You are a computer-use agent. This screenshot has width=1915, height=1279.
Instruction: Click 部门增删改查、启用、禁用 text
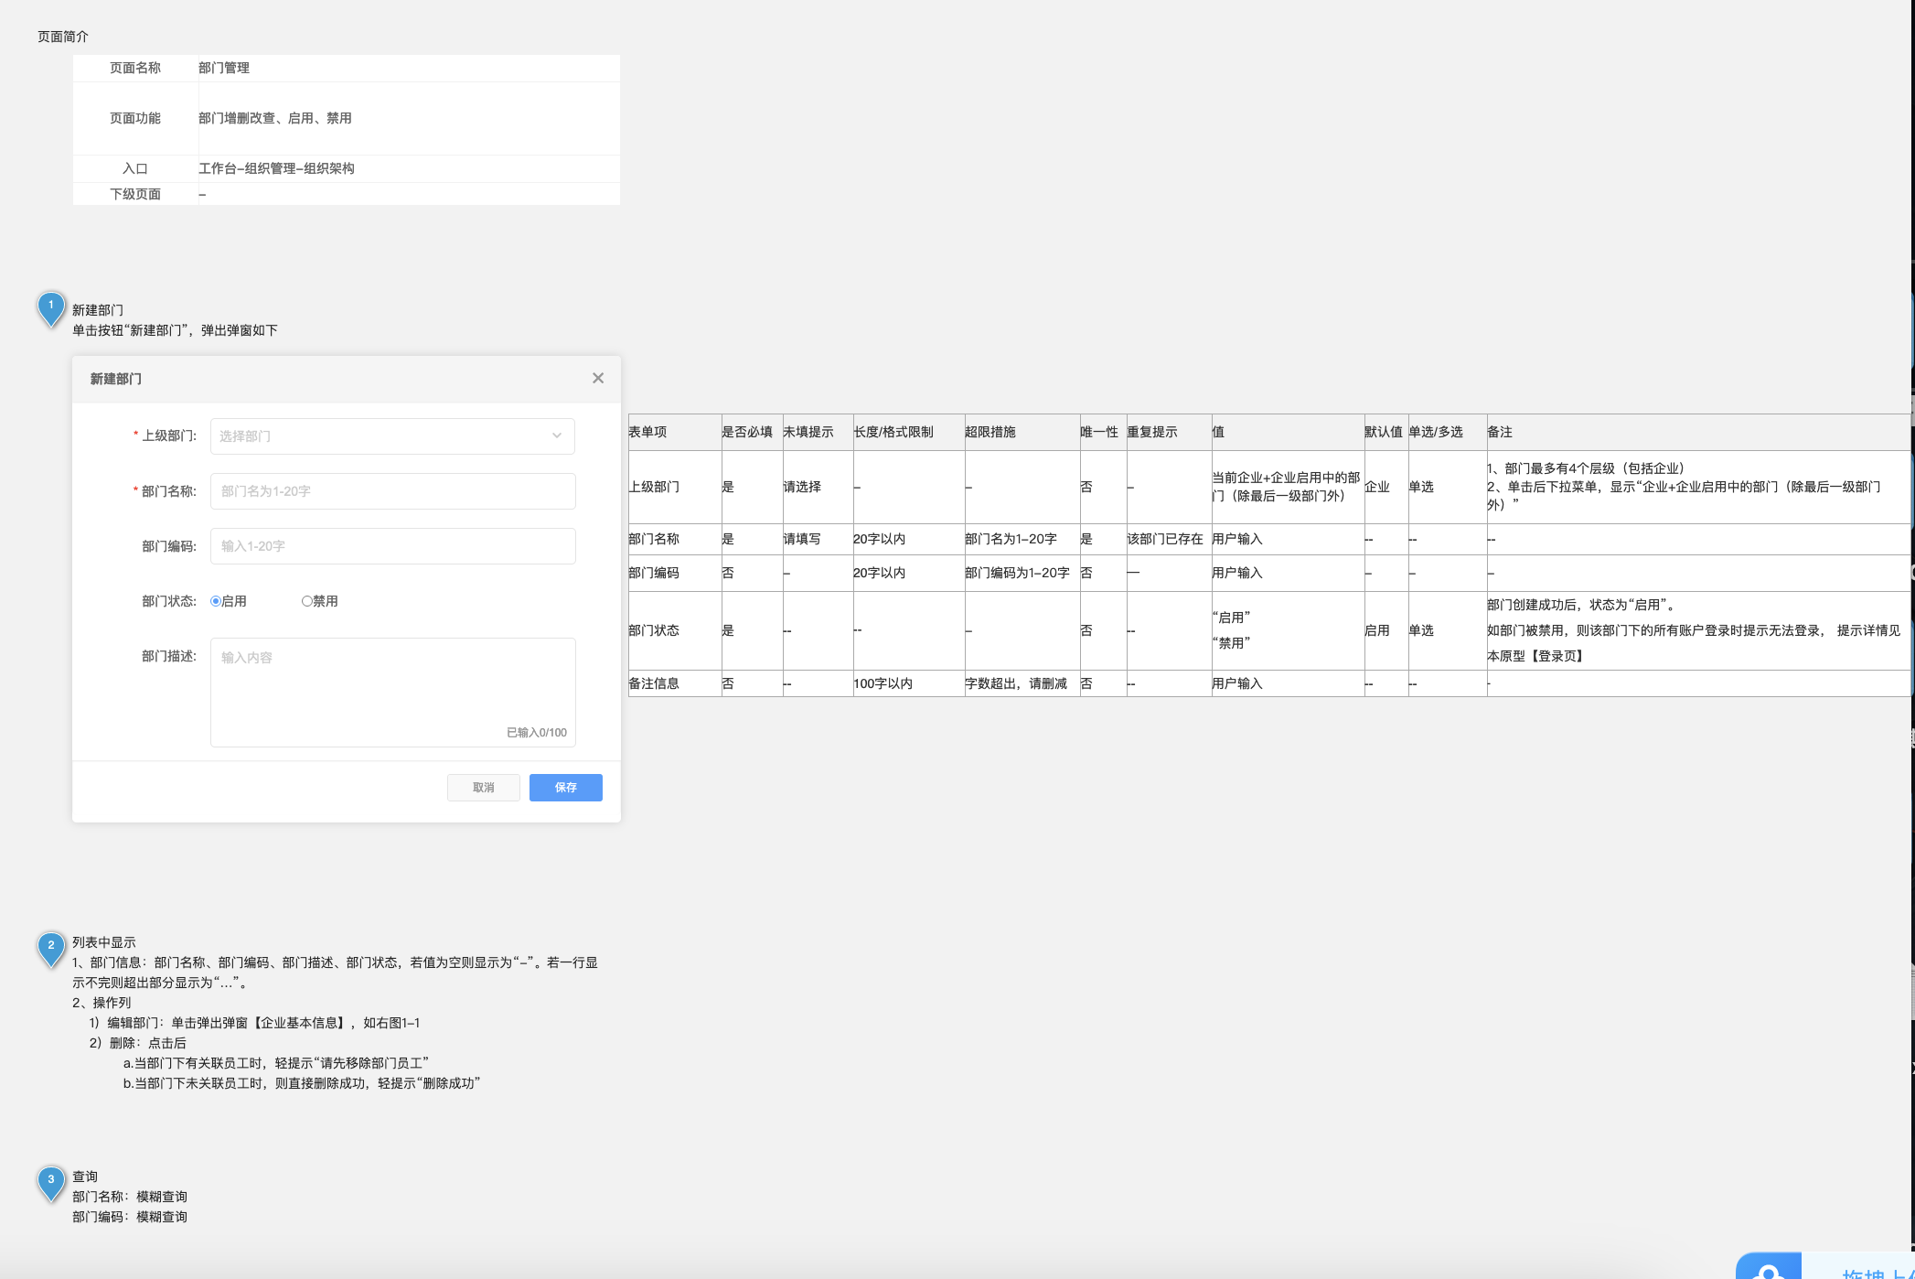275,118
